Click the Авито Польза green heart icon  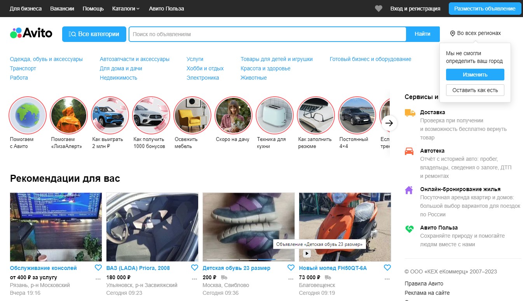coord(409,228)
